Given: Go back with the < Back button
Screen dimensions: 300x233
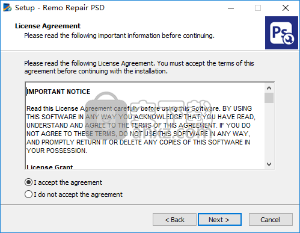Looking at the screenshot, I should 174,220.
